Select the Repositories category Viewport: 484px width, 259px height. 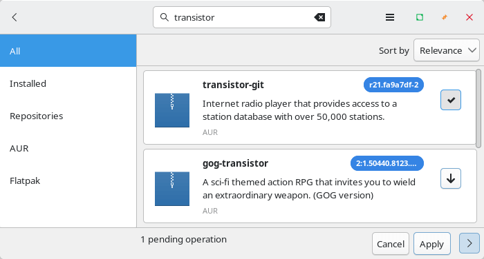tap(68, 116)
